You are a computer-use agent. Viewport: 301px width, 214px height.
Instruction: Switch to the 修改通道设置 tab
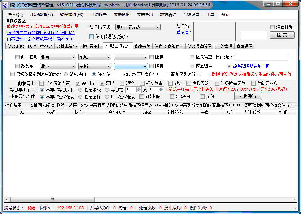coord(200,46)
